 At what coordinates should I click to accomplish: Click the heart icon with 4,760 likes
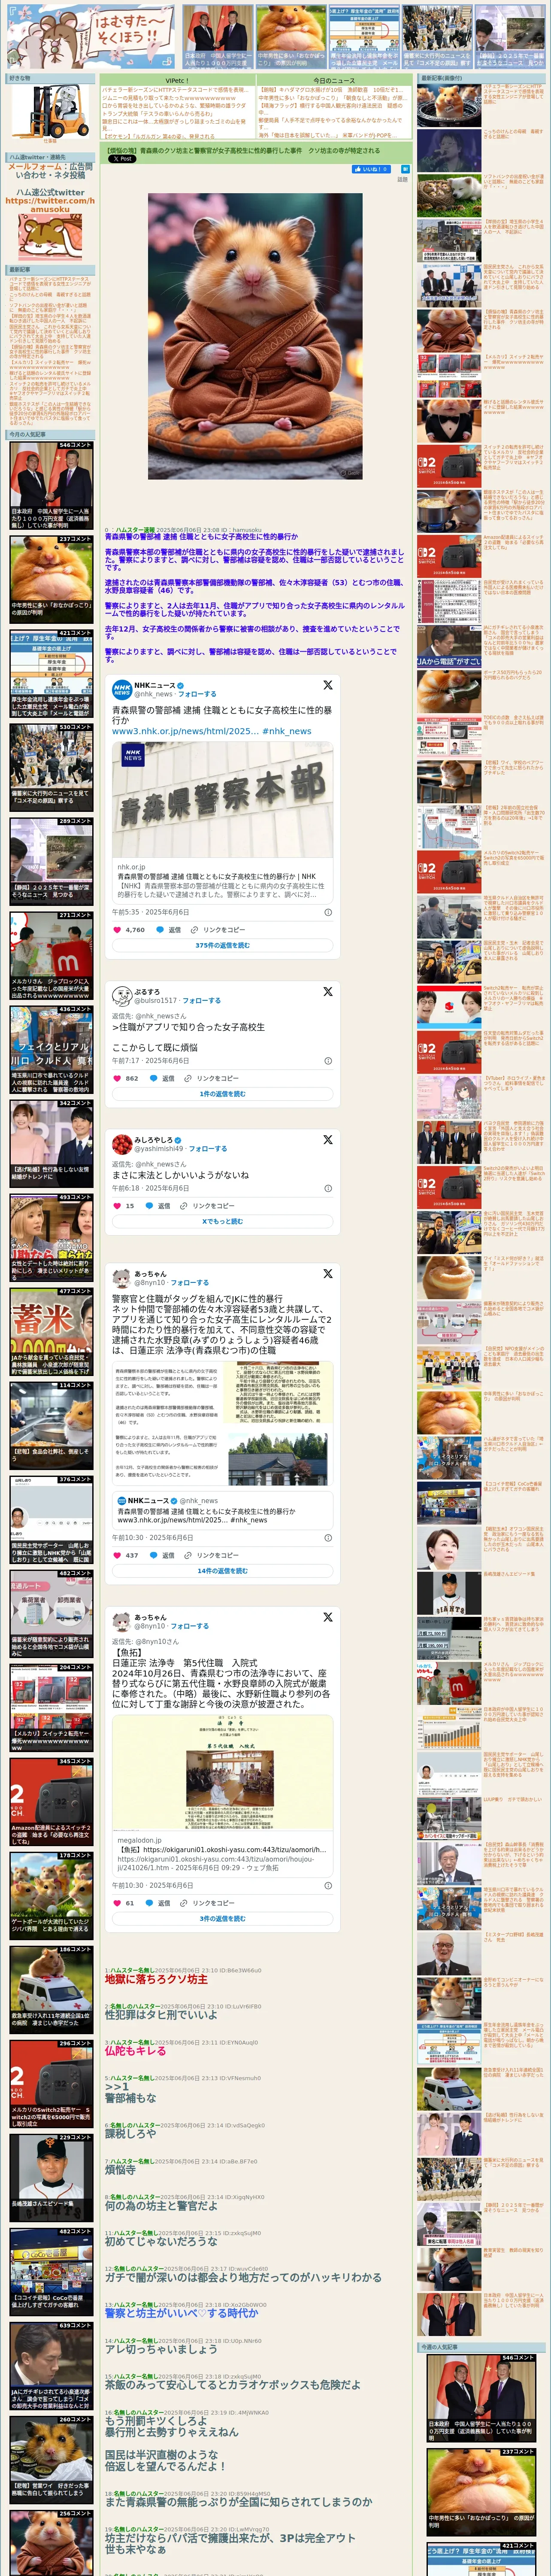click(x=117, y=929)
